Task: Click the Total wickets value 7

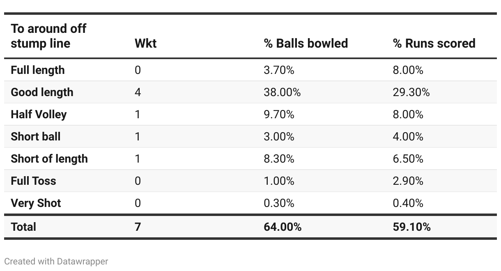Action: pos(138,227)
